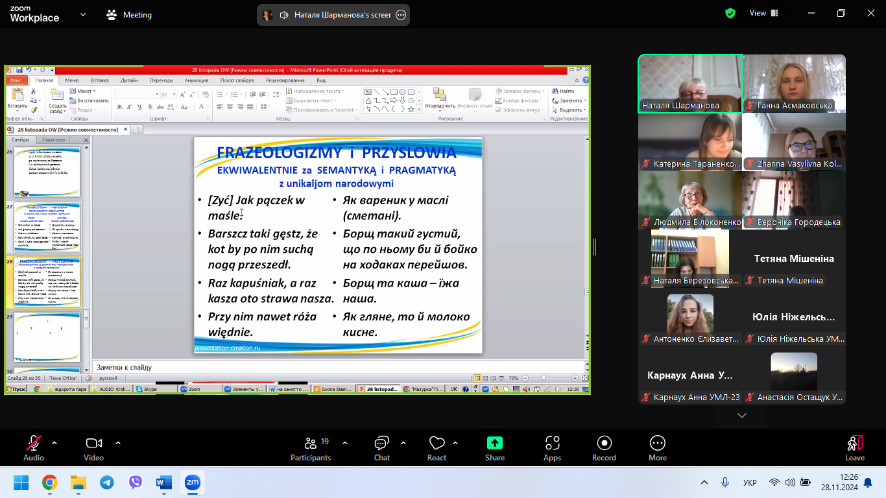Click the notification bell in system tray
886x498 pixels.
(868, 482)
